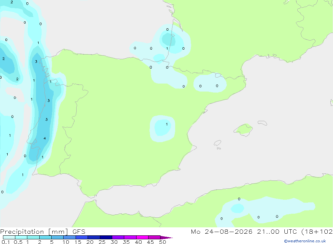Click the legend label '10'

[x=66, y=242]
